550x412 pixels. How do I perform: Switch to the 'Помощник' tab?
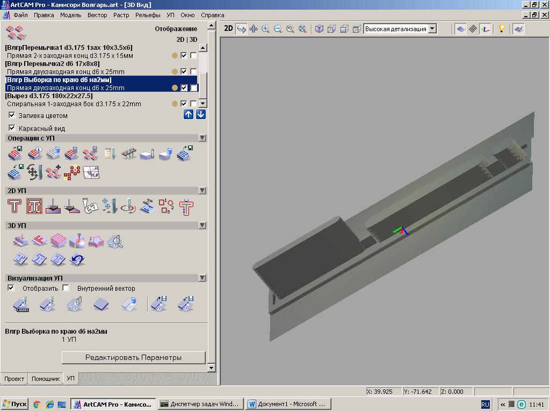pyautogui.click(x=45, y=379)
